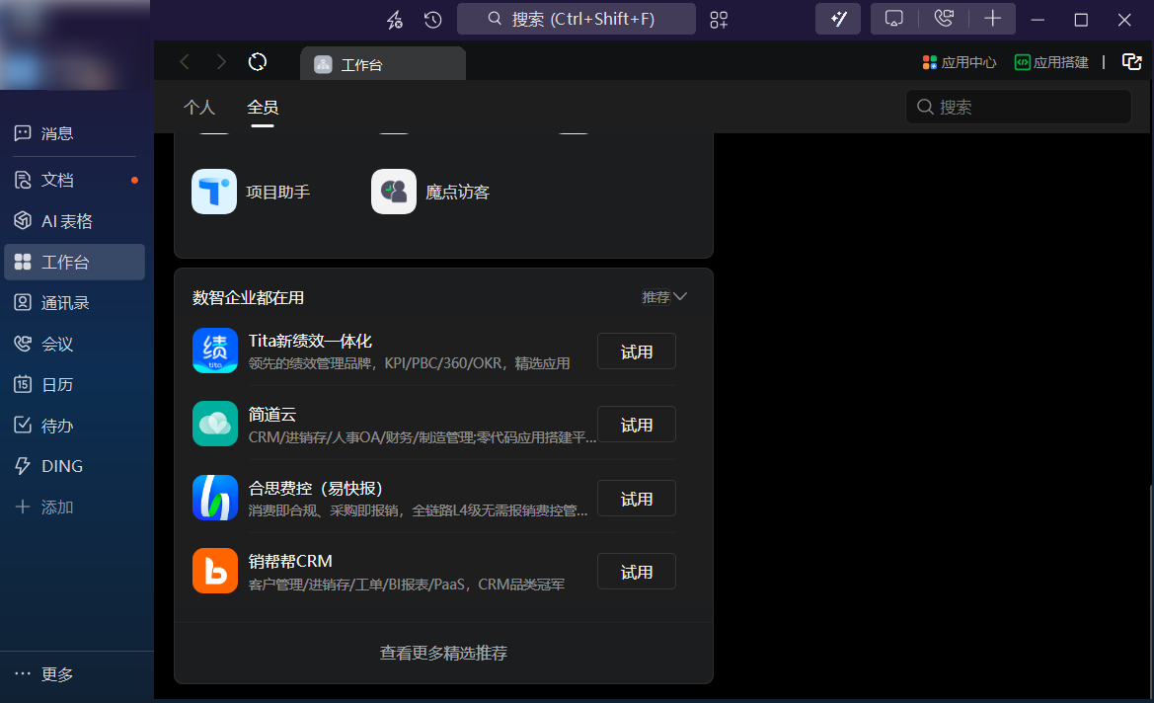Expand the 推荐 dropdown
This screenshot has width=1154, height=703.
[x=663, y=296]
